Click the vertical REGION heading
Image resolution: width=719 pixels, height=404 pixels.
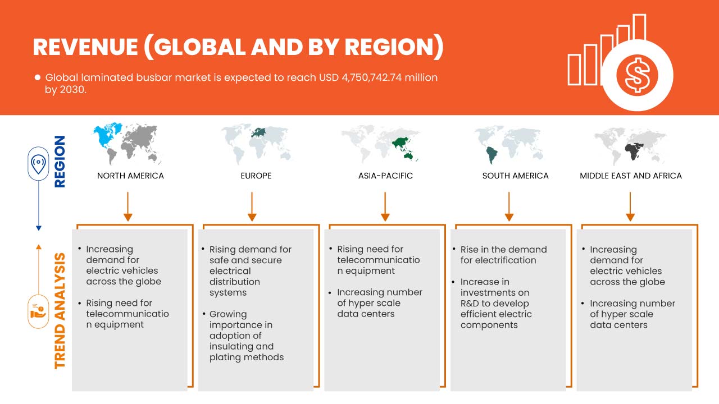pos(59,161)
